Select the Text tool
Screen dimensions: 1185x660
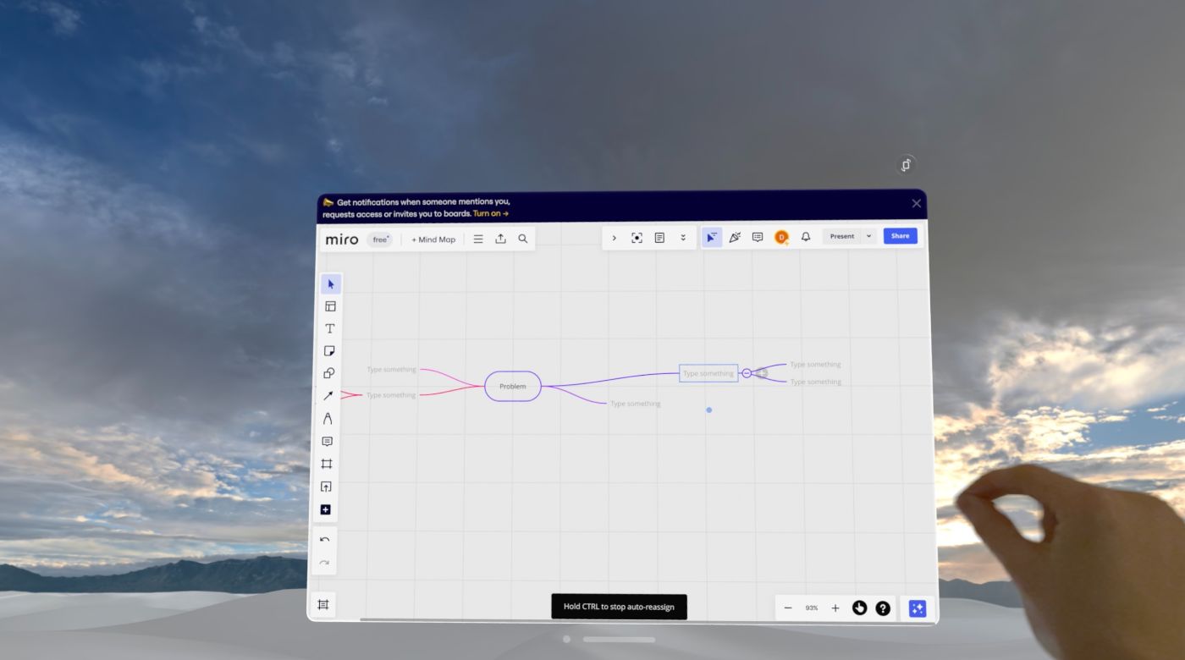click(329, 328)
